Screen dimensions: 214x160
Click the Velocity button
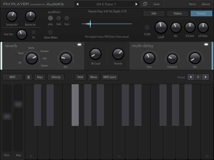coord(56,77)
